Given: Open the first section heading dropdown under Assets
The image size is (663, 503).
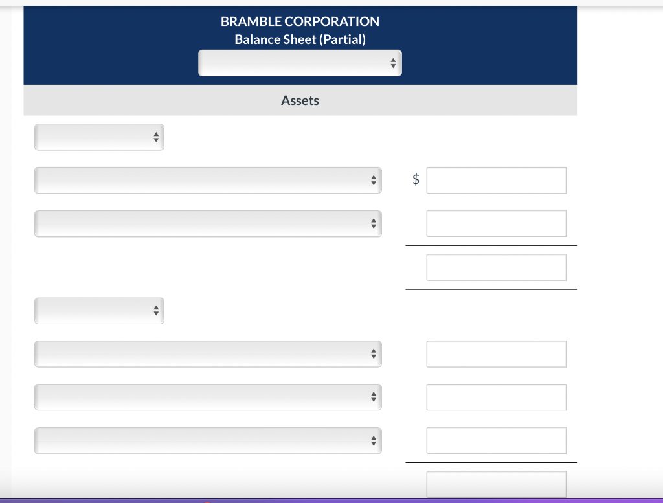Looking at the screenshot, I should coord(99,137).
